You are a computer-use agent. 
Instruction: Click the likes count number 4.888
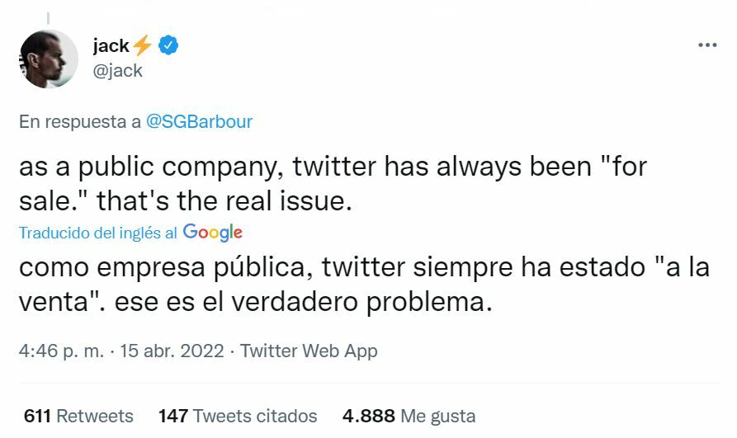tap(370, 415)
